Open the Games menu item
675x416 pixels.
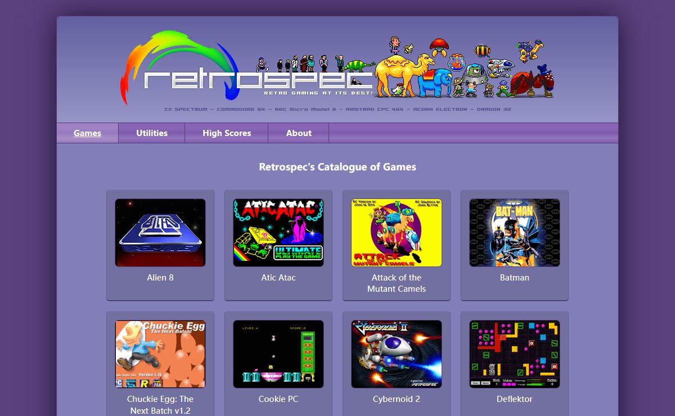coord(87,133)
